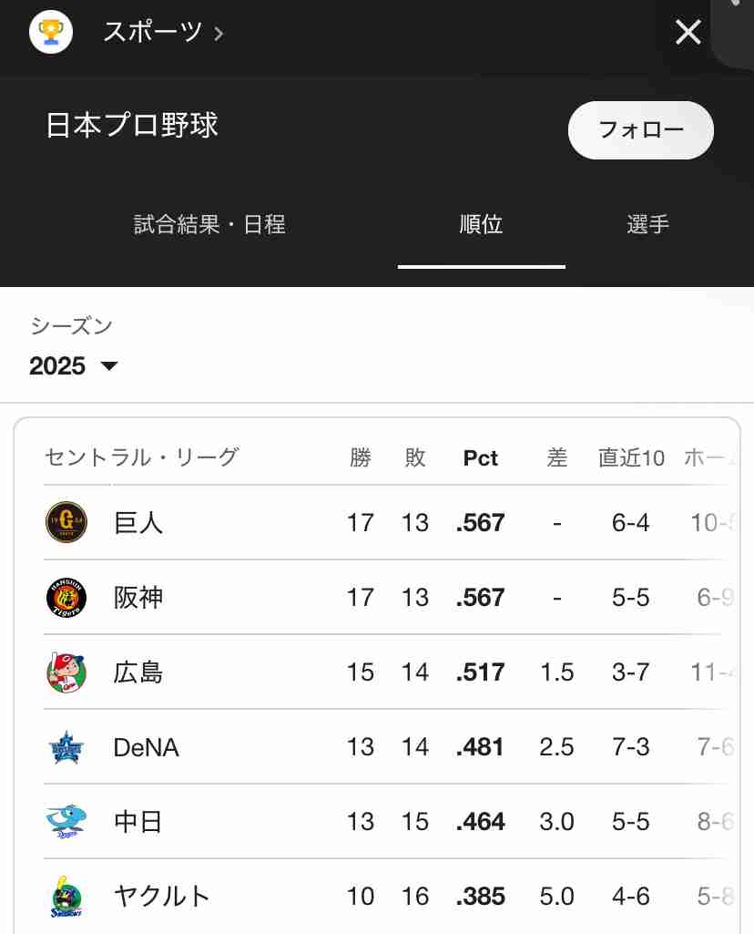The image size is (754, 934).
Task: Tap the フォロー follow button
Action: [x=641, y=130]
